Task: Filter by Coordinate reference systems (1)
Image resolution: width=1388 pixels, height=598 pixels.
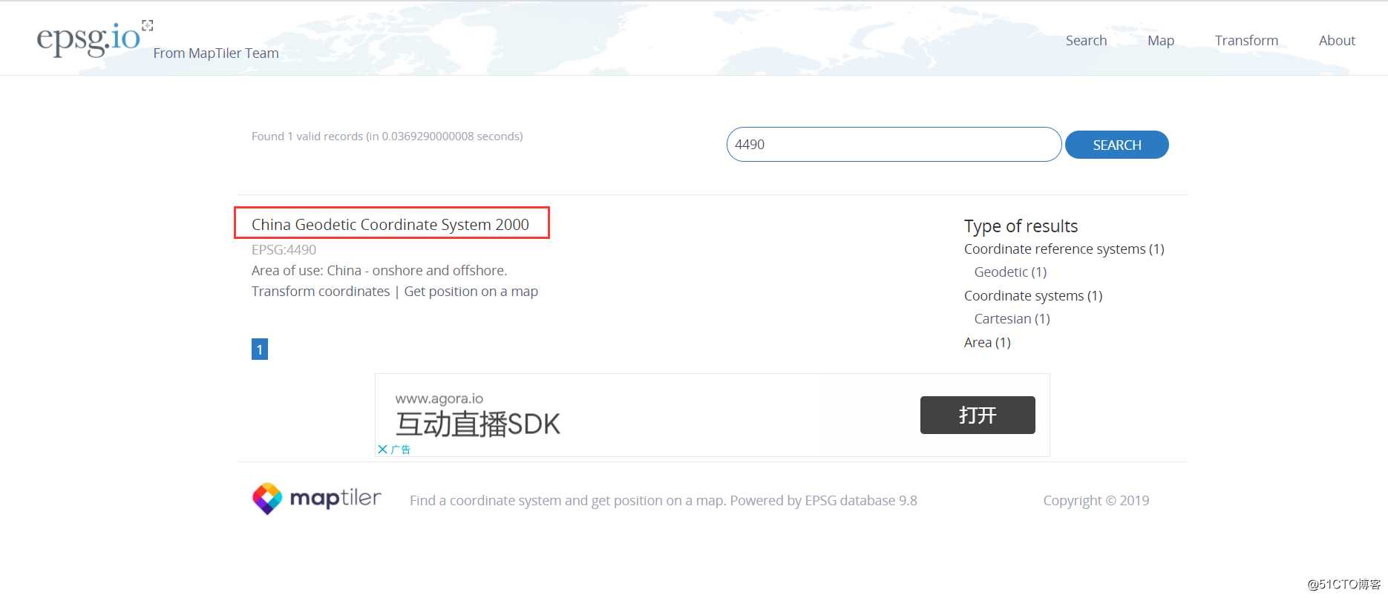Action: 1064,249
